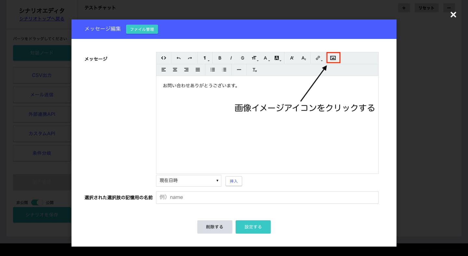Open the insert link dropdown
468x256 pixels.
tap(318, 58)
